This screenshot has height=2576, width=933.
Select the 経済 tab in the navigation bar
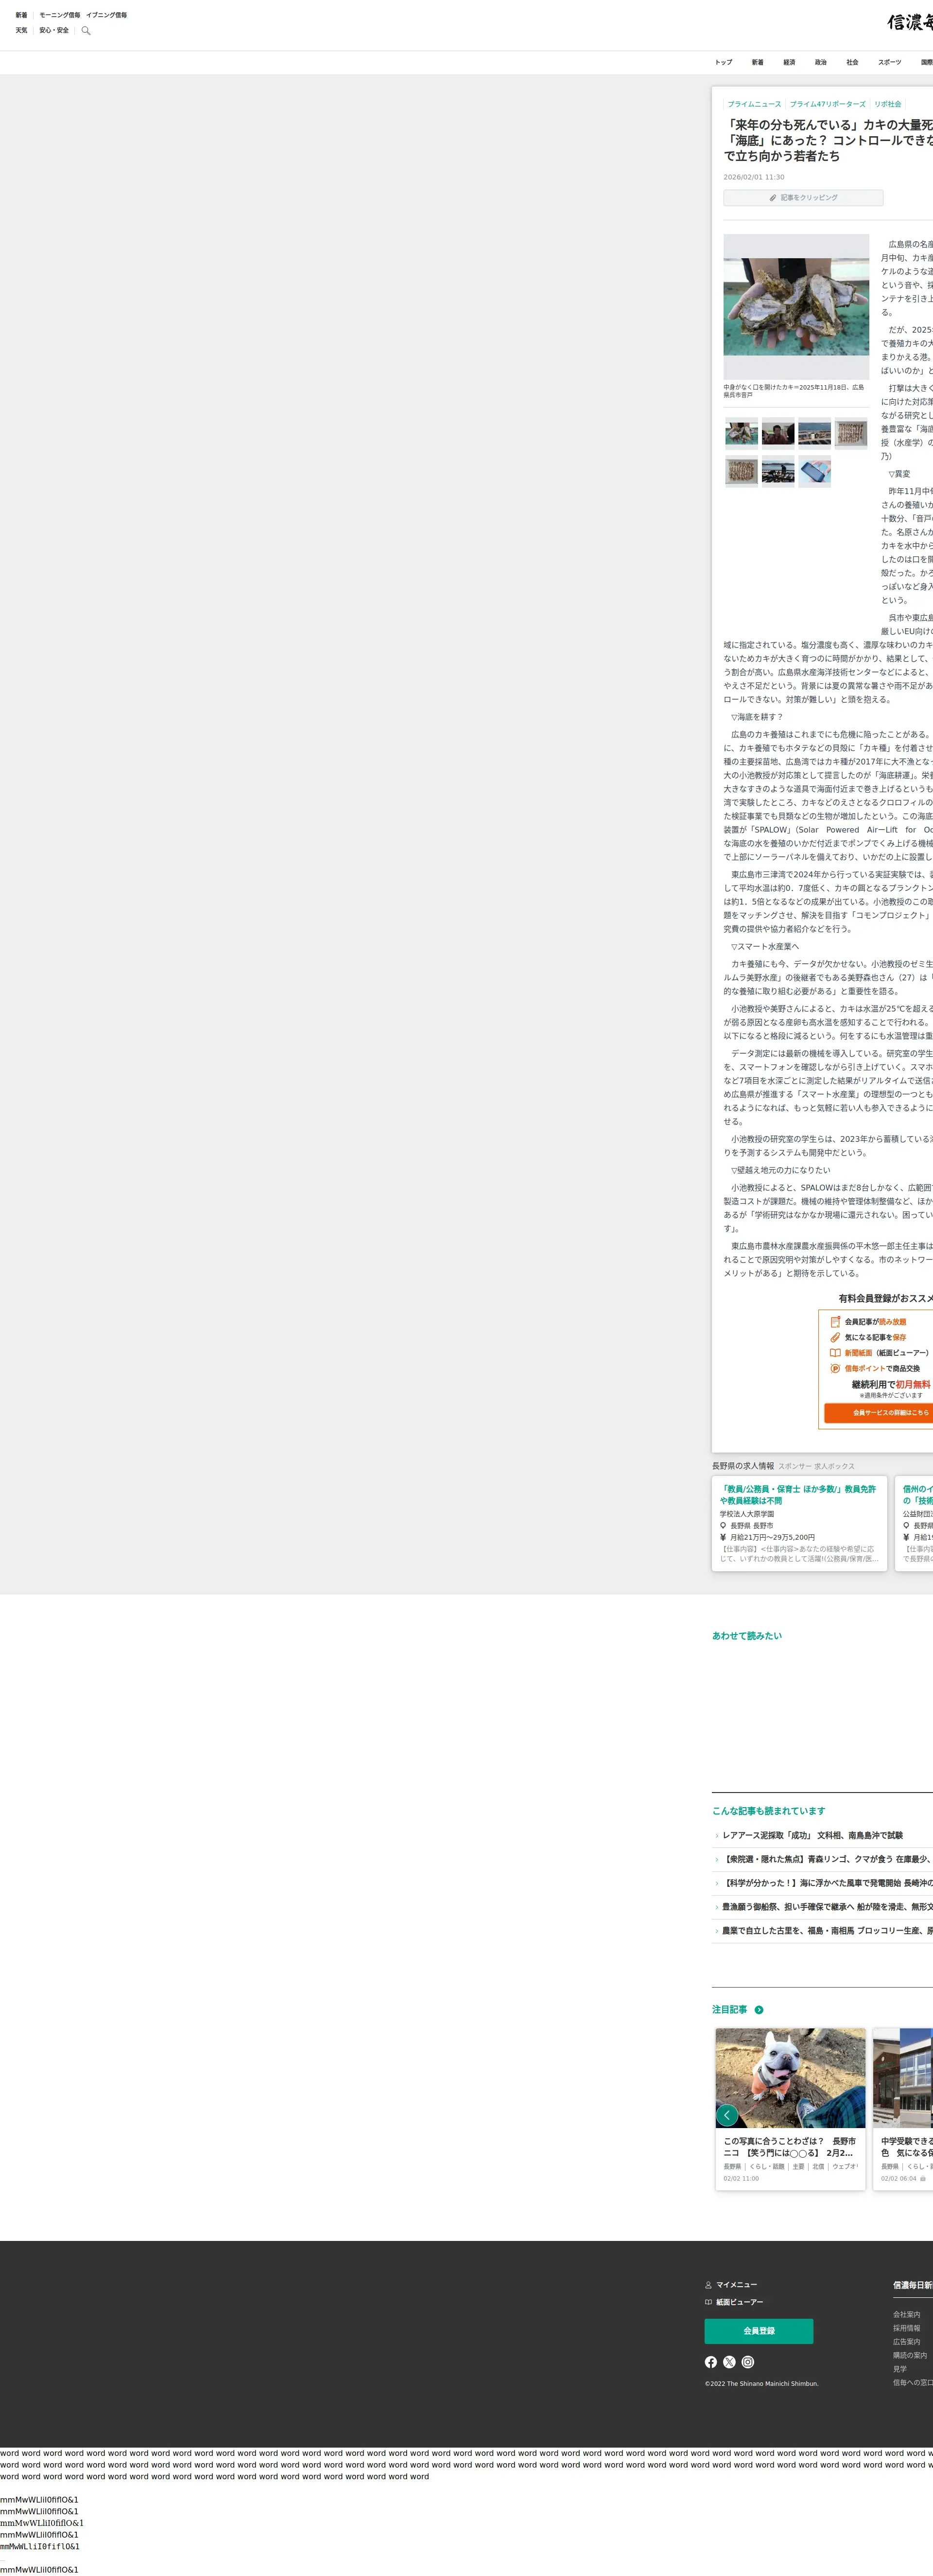tap(789, 62)
